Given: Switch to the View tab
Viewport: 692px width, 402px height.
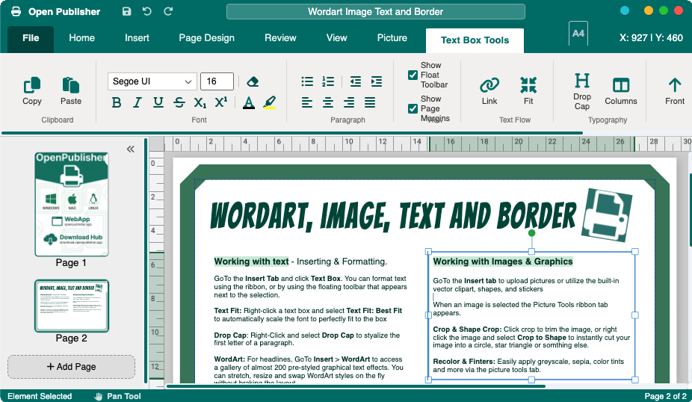Looking at the screenshot, I should pyautogui.click(x=337, y=38).
